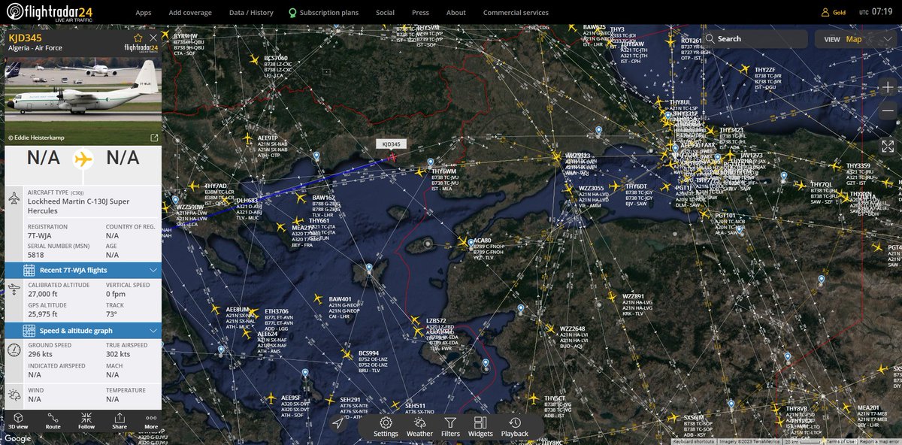The image size is (902, 445).
Task: Expand Speed & altitude graph section
Action: pos(83,331)
